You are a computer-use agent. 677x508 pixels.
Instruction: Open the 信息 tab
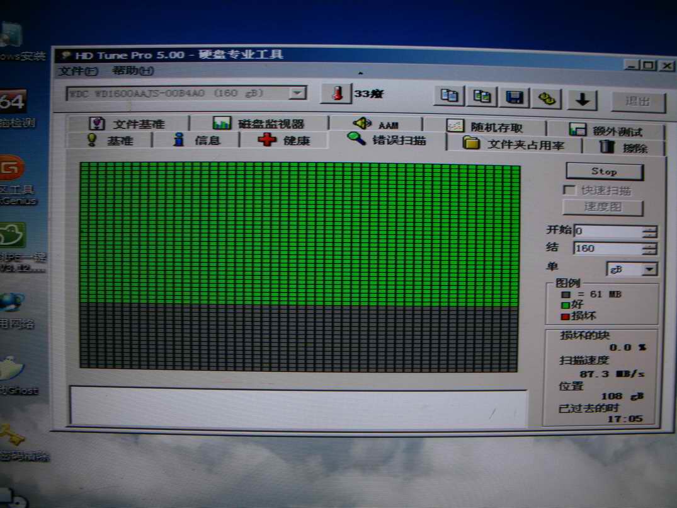pyautogui.click(x=196, y=140)
